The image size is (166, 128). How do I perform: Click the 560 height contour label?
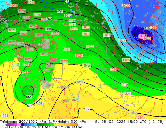(49, 19)
